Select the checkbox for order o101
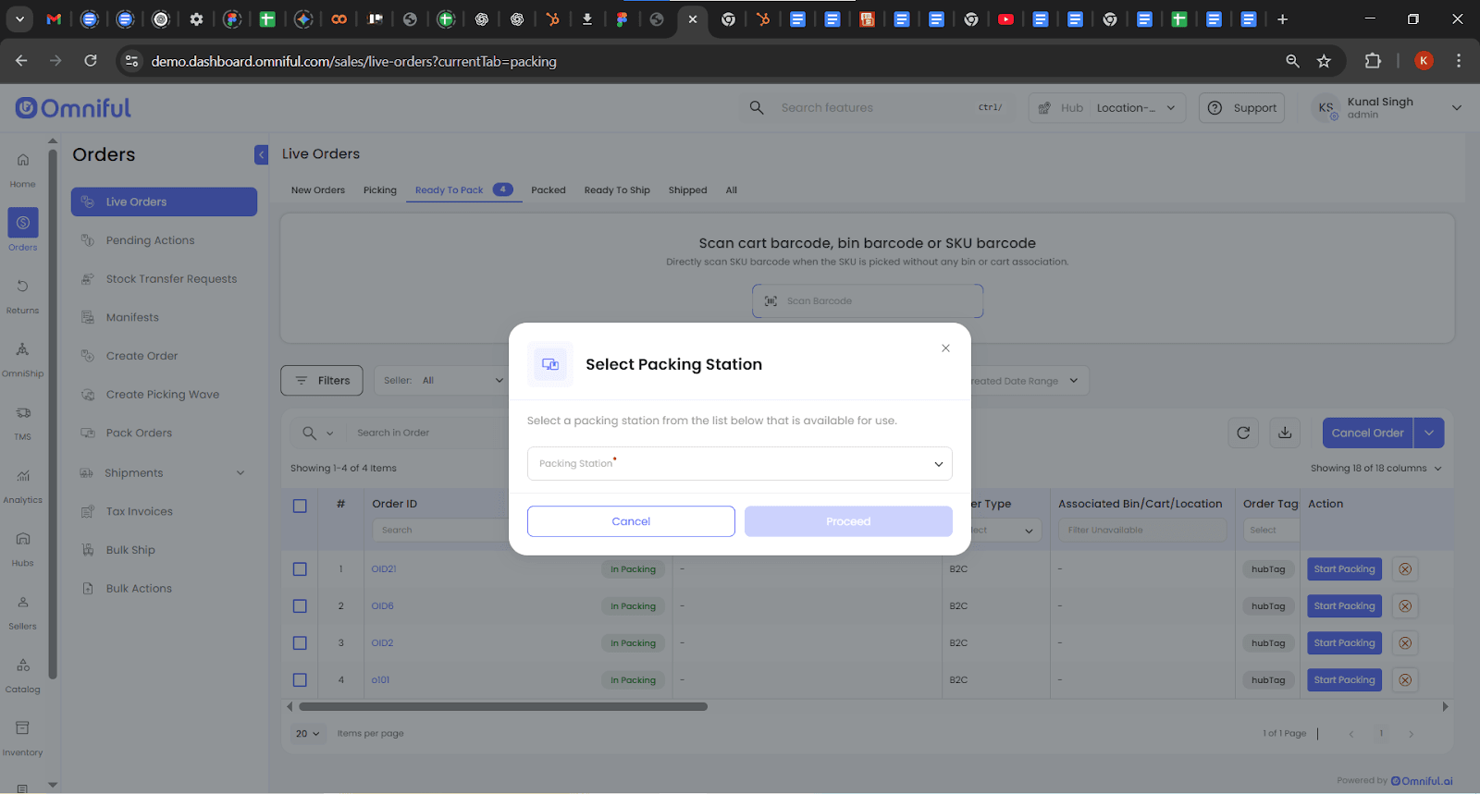This screenshot has width=1480, height=794. pyautogui.click(x=300, y=680)
